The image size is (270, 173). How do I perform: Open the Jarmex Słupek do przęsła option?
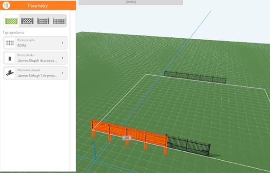coord(35,58)
